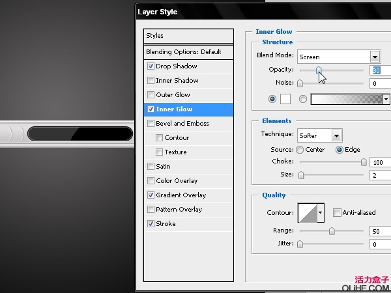Open the Outer Glow settings row
This screenshot has height=293, width=391.
[x=188, y=95]
